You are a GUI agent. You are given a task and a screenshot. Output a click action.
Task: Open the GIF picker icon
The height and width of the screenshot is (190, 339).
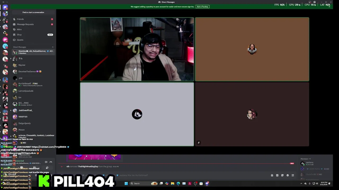point(277,175)
